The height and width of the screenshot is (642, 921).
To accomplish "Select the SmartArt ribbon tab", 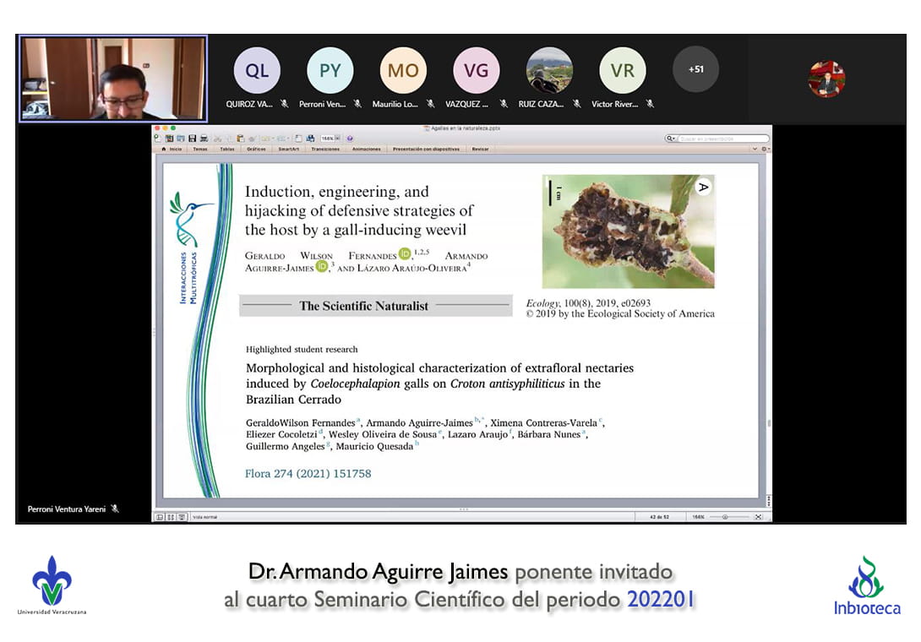I will pyautogui.click(x=288, y=149).
